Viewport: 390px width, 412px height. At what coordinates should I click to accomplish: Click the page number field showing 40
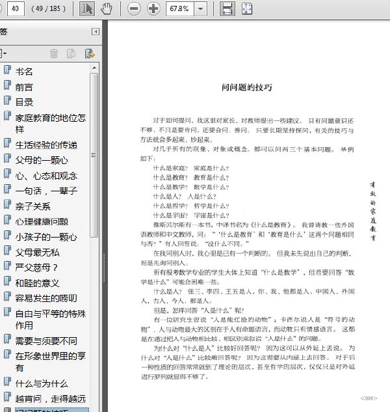point(16,8)
